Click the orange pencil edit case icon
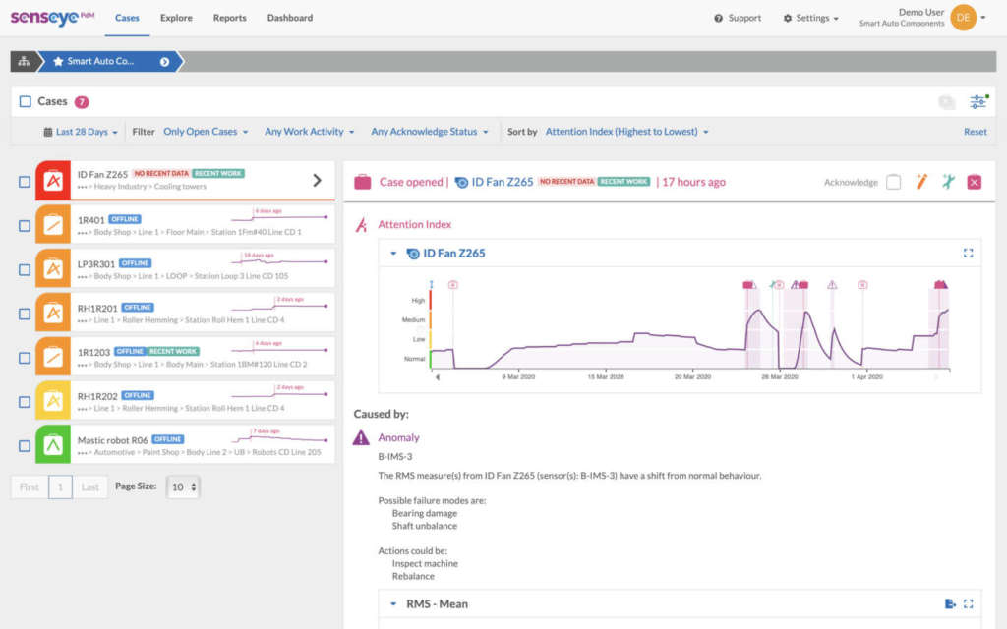1007x629 pixels. 921,182
